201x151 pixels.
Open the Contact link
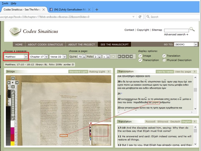129,30
